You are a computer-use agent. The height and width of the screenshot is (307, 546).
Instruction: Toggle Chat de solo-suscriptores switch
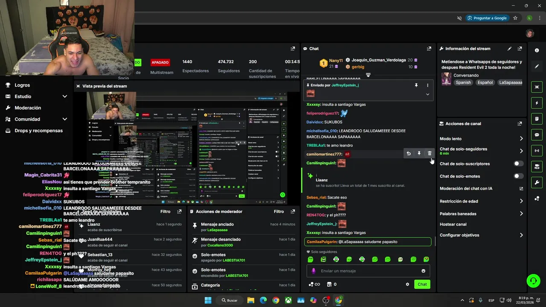(x=518, y=164)
